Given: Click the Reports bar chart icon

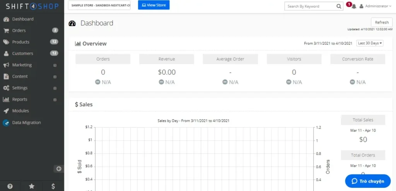Looking at the screenshot, I should [x=6, y=99].
